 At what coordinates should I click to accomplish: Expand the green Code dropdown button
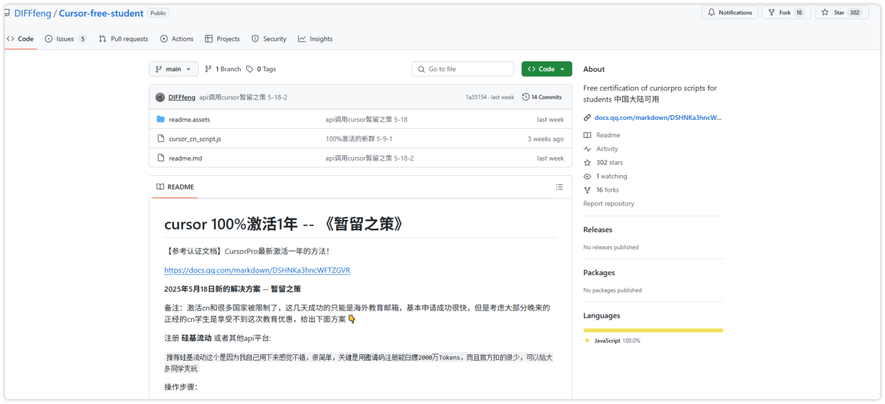point(546,69)
